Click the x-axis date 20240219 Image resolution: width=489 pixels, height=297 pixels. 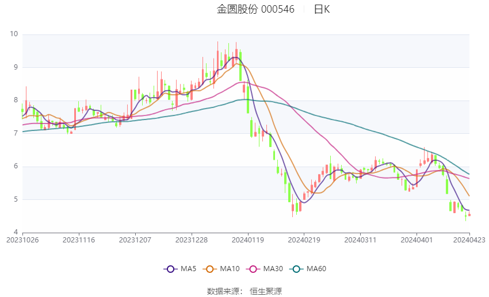click(x=304, y=240)
